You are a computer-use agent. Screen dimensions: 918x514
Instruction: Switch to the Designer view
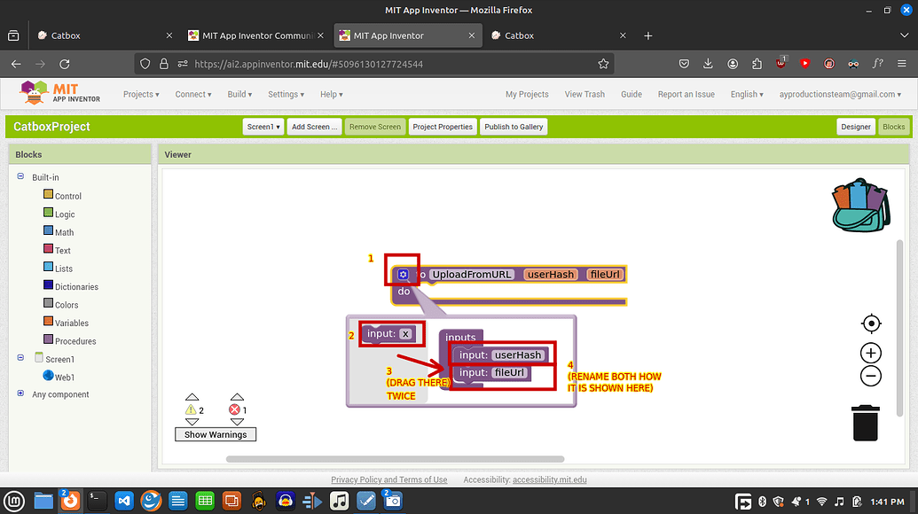click(854, 126)
